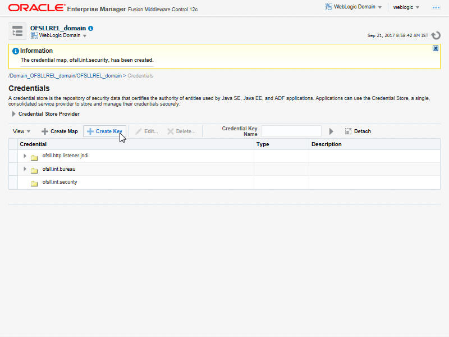The image size is (449, 337).
Task: Click the WebLogic Domain icon in top header
Action: tap(329, 7)
